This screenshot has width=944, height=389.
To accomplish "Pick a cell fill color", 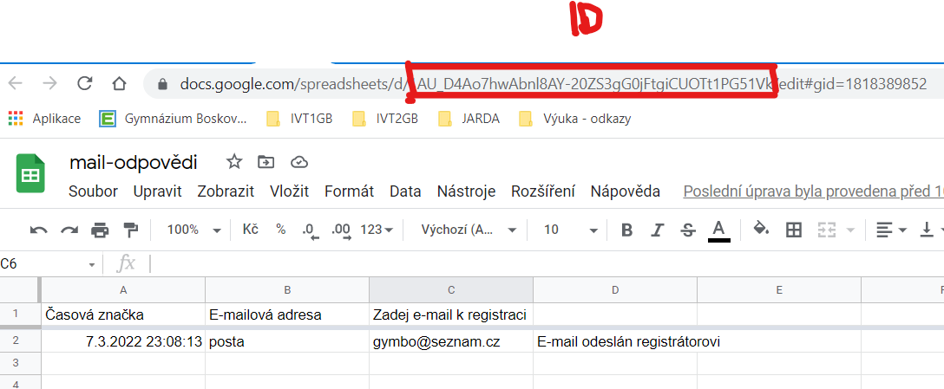I will [x=761, y=230].
